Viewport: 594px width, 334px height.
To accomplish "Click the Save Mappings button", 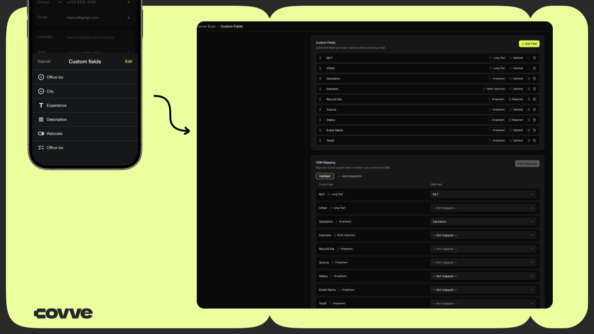I will point(527,164).
